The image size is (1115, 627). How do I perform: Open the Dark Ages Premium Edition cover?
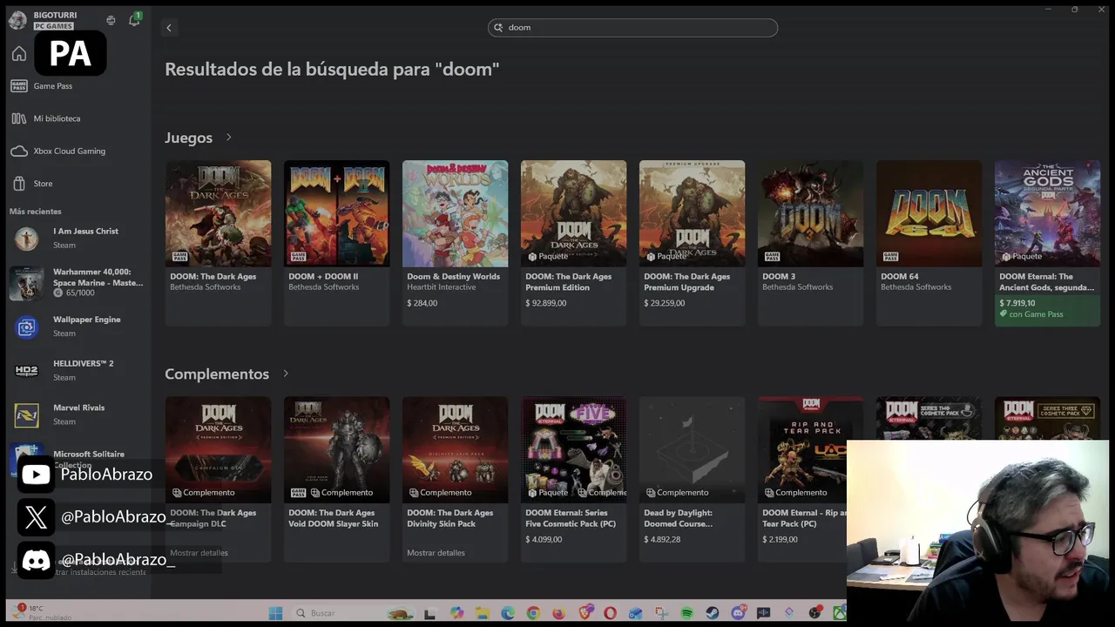click(573, 213)
